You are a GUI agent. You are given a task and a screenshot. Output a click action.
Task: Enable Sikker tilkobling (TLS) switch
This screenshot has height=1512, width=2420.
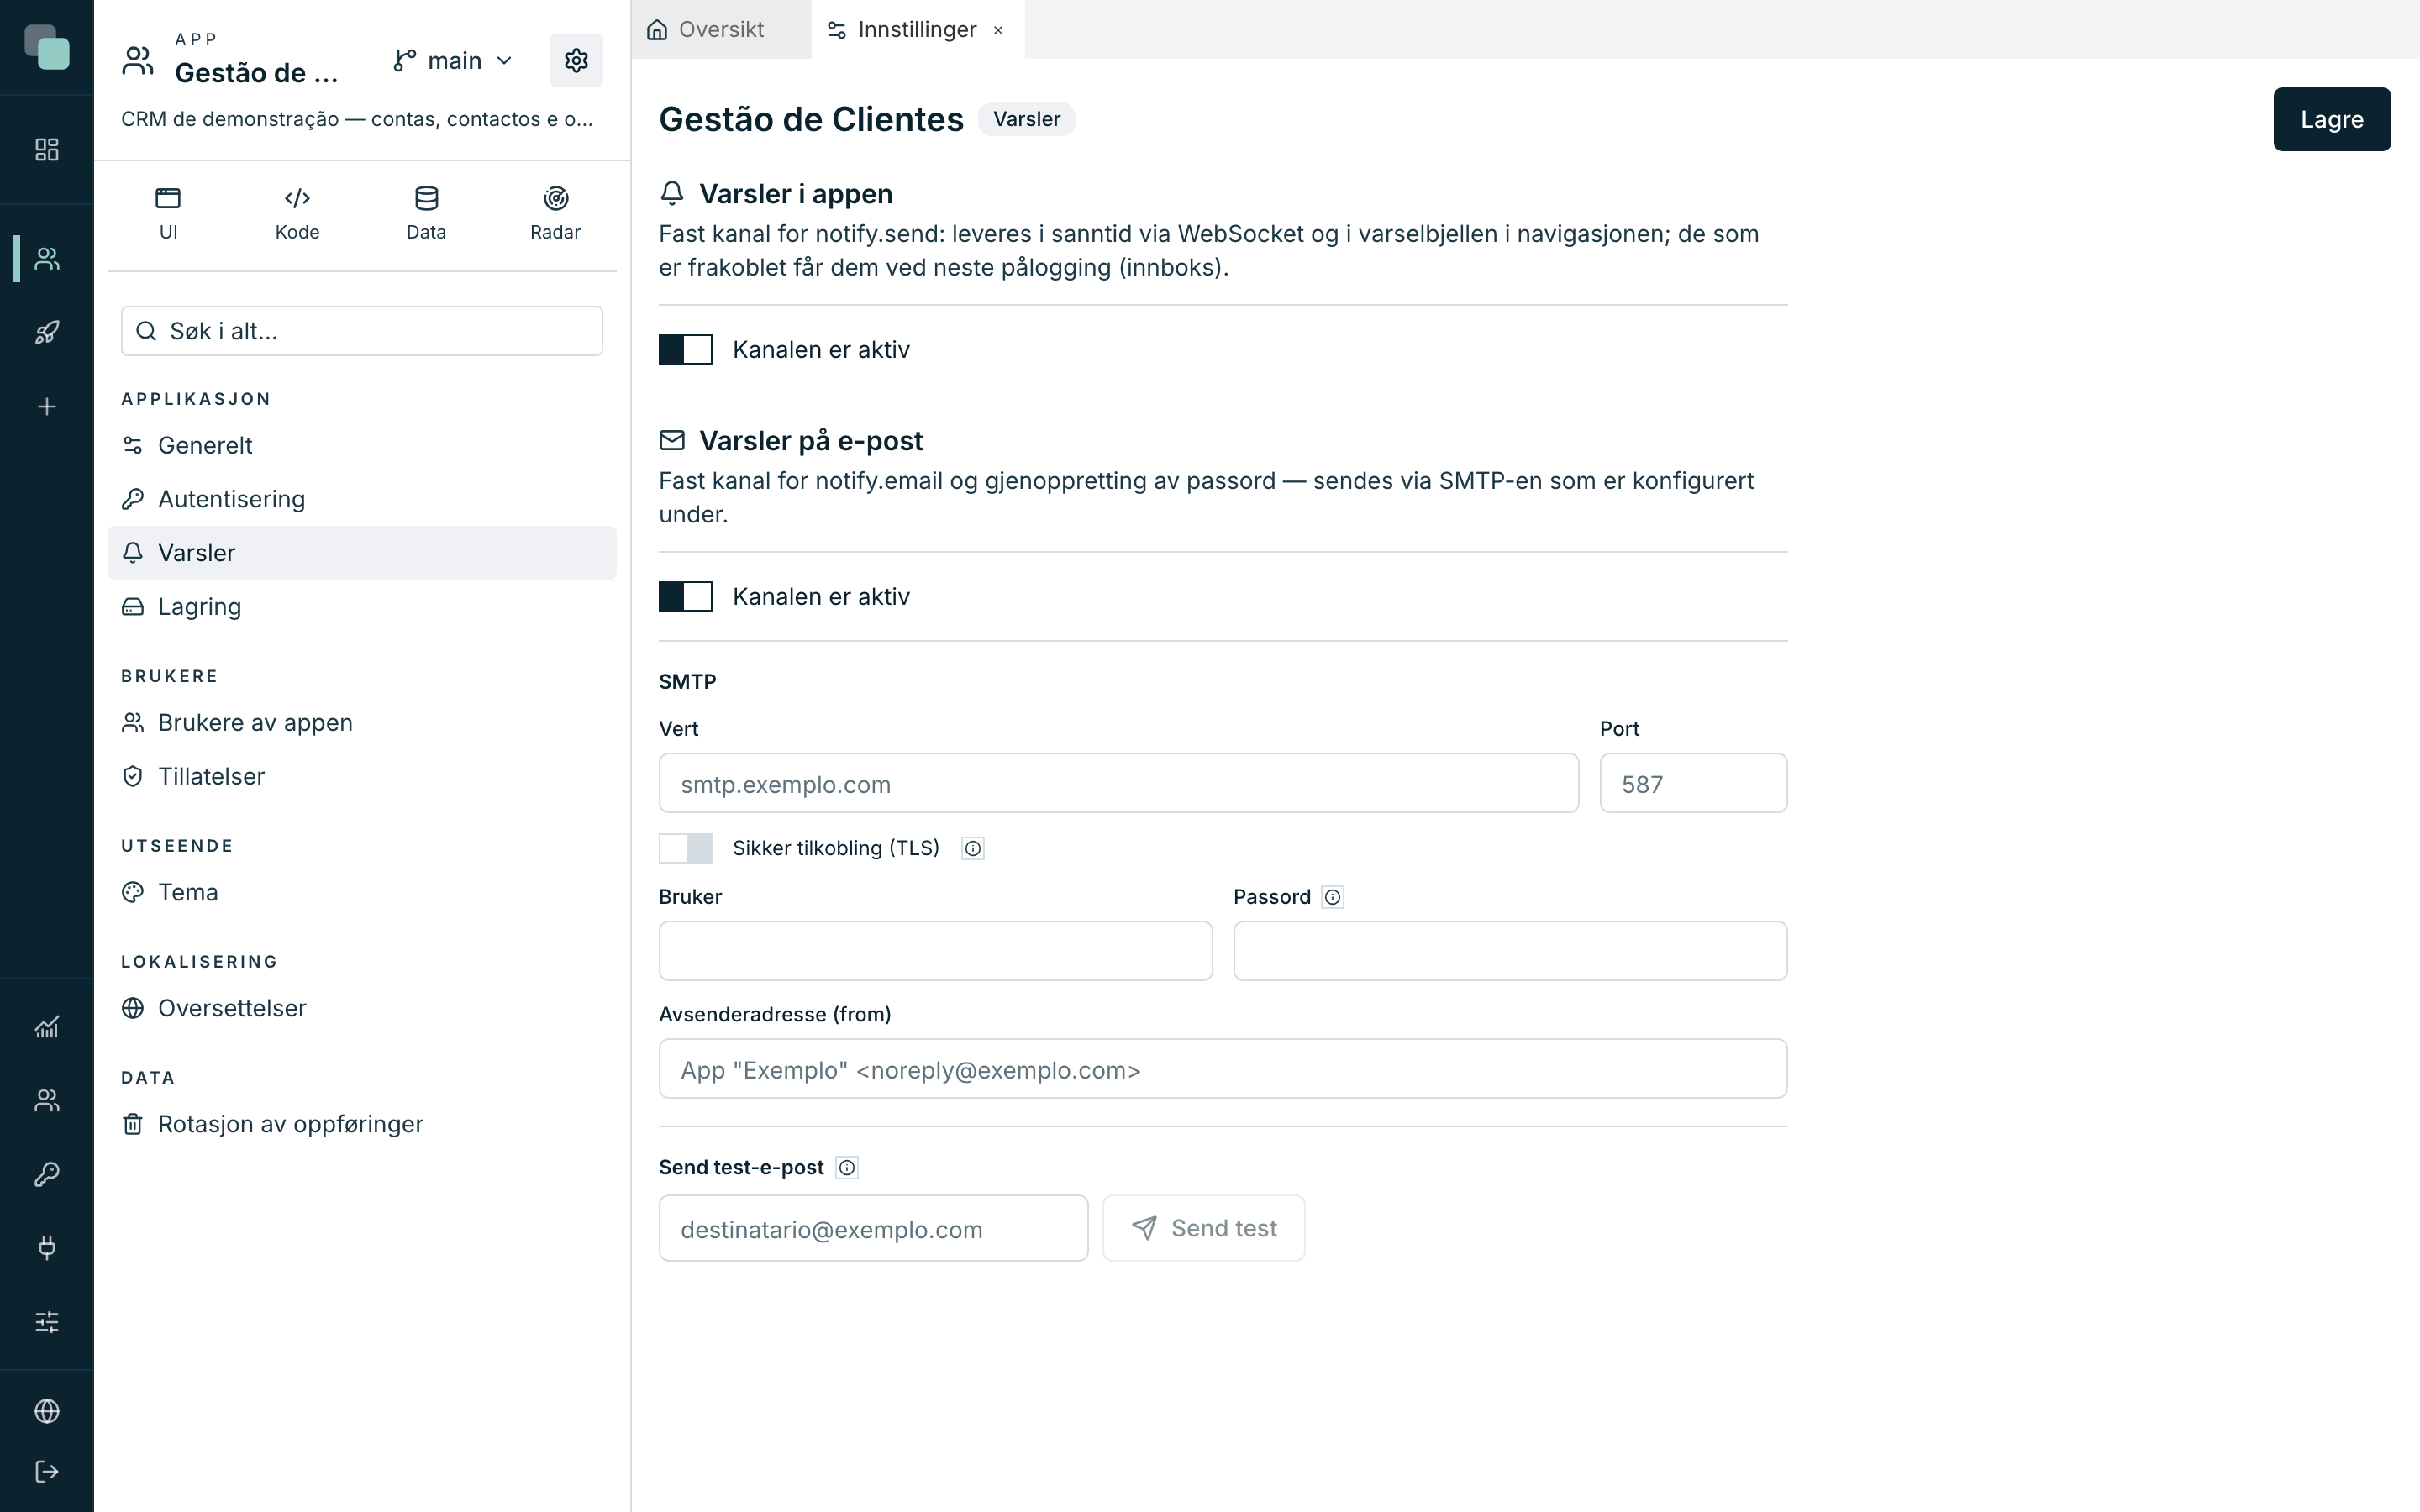pyautogui.click(x=686, y=848)
